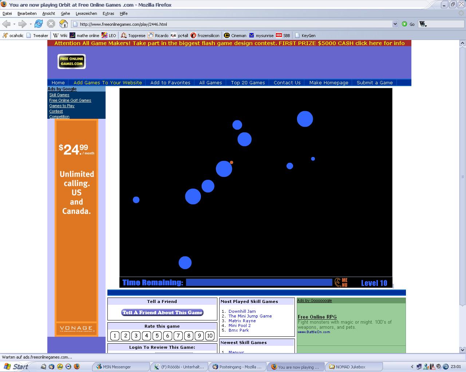This screenshot has width=466, height=372.
Task: Click the Time Remaining progress bar
Action: [259, 282]
